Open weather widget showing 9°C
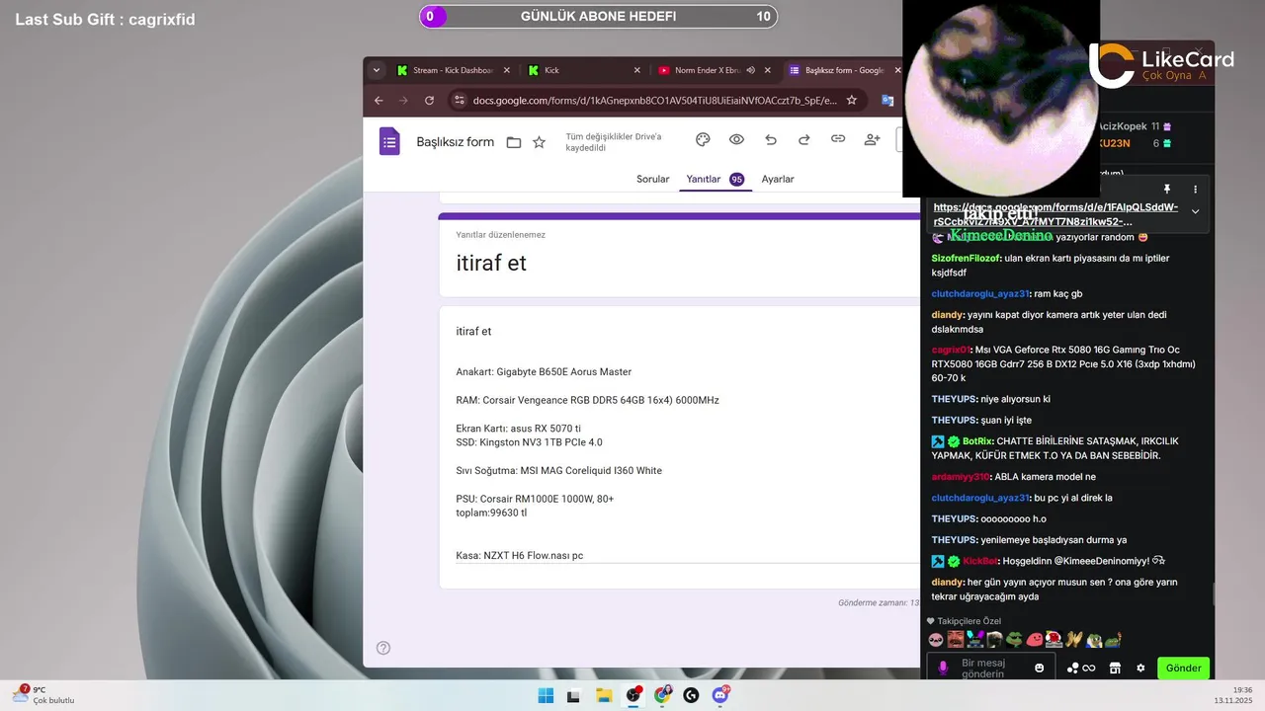The height and width of the screenshot is (711, 1265). (x=43, y=695)
